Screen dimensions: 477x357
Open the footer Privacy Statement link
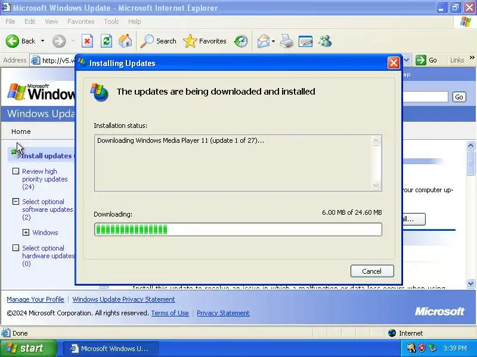pyautogui.click(x=223, y=313)
